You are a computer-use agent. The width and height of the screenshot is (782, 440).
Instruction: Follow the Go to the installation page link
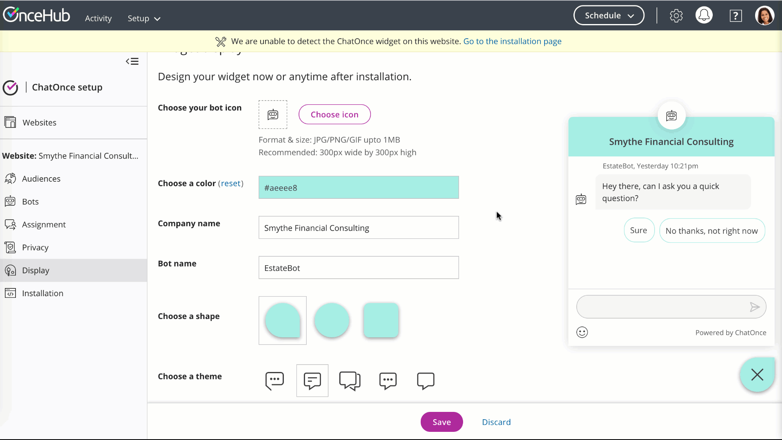512,41
